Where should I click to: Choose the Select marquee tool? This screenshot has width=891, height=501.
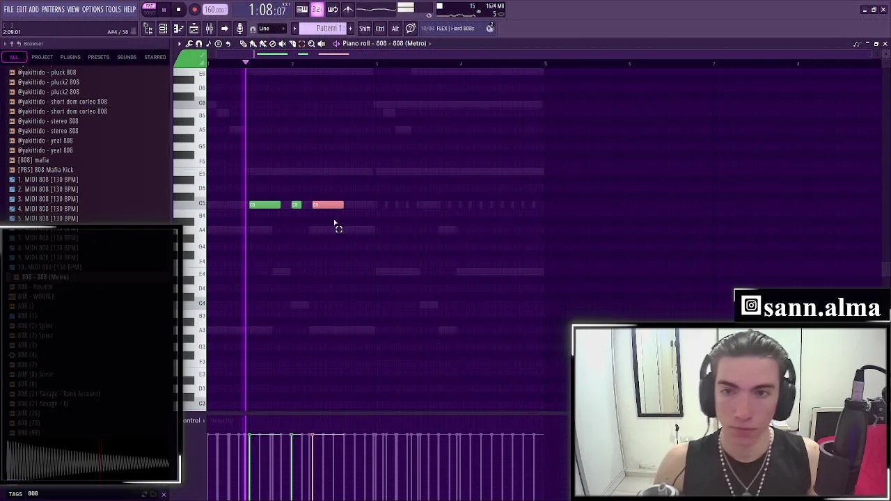point(301,43)
